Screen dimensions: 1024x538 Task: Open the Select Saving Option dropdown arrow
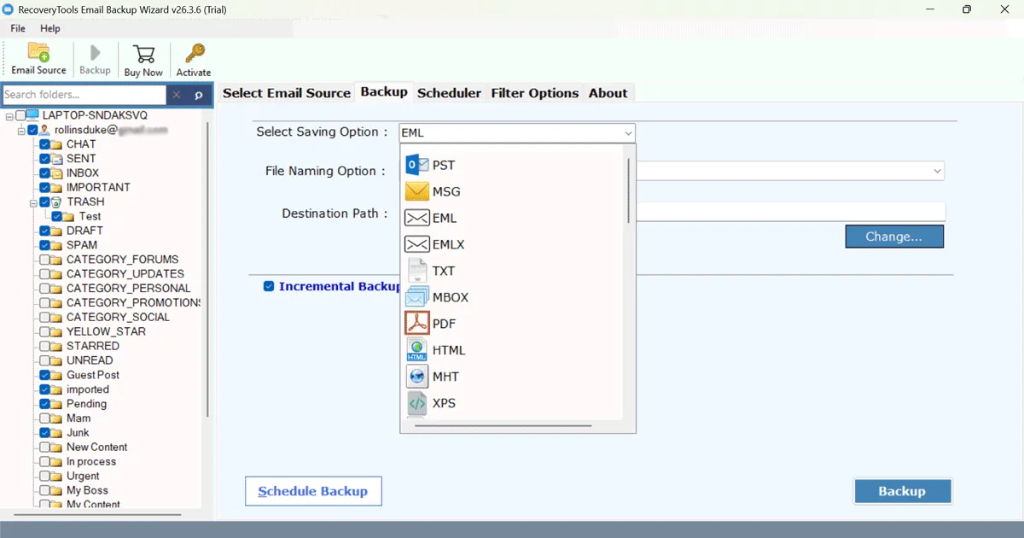point(628,133)
